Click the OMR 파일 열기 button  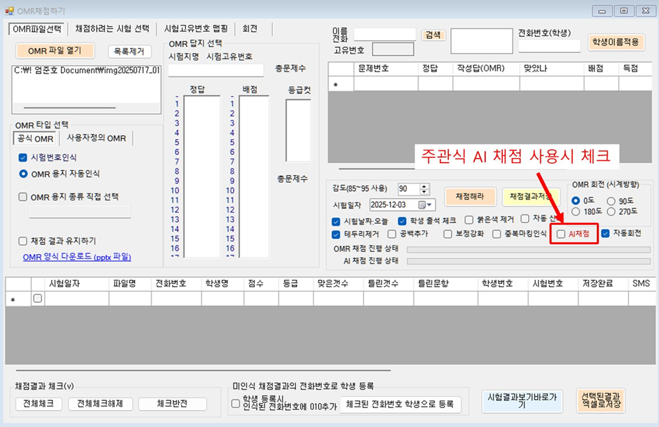[x=55, y=51]
